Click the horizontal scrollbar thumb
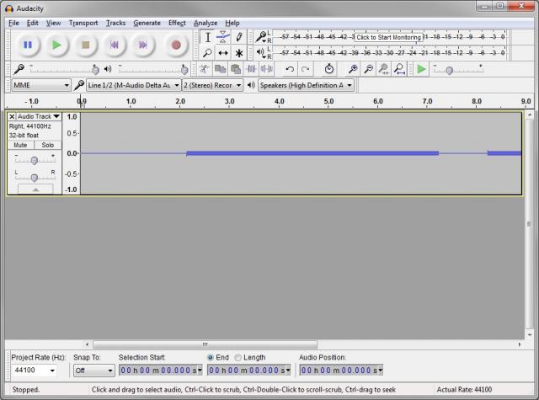Screen dimensions: 539x400 point(205,344)
